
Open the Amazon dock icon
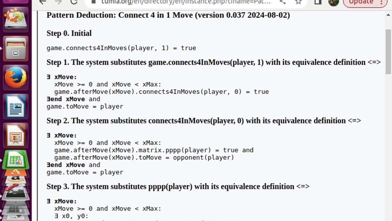pos(16,180)
